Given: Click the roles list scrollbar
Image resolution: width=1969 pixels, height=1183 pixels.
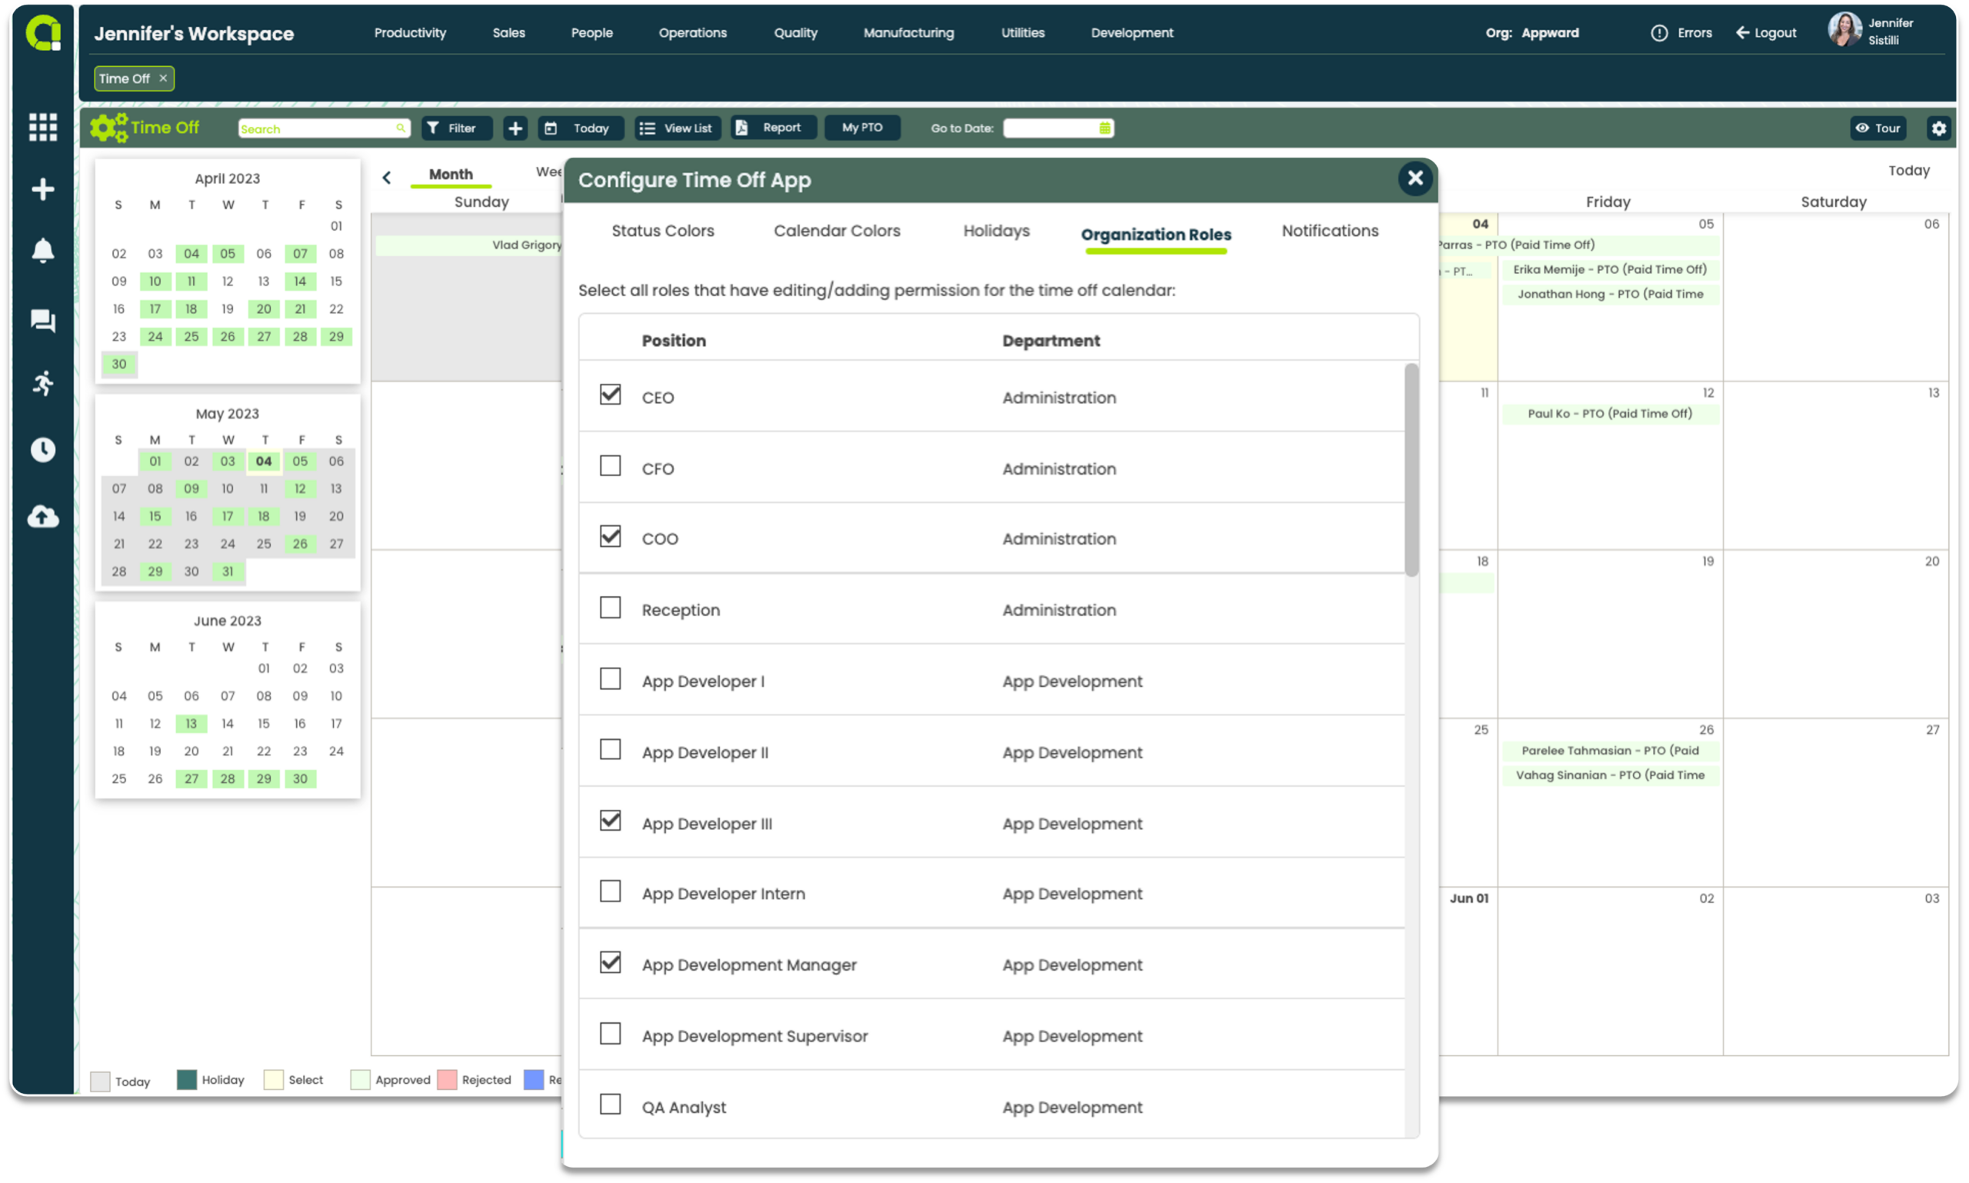Looking at the screenshot, I should coord(1411,469).
